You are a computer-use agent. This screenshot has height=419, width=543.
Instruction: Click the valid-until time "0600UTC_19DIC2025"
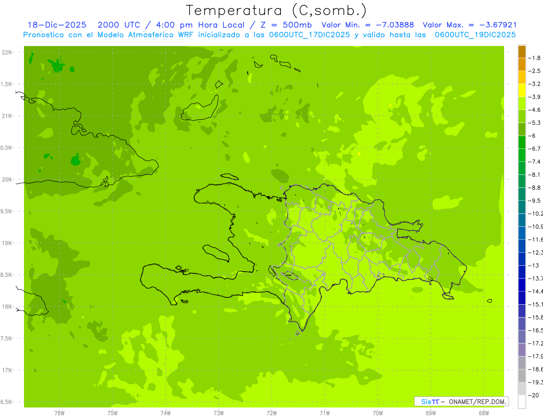pos(475,35)
